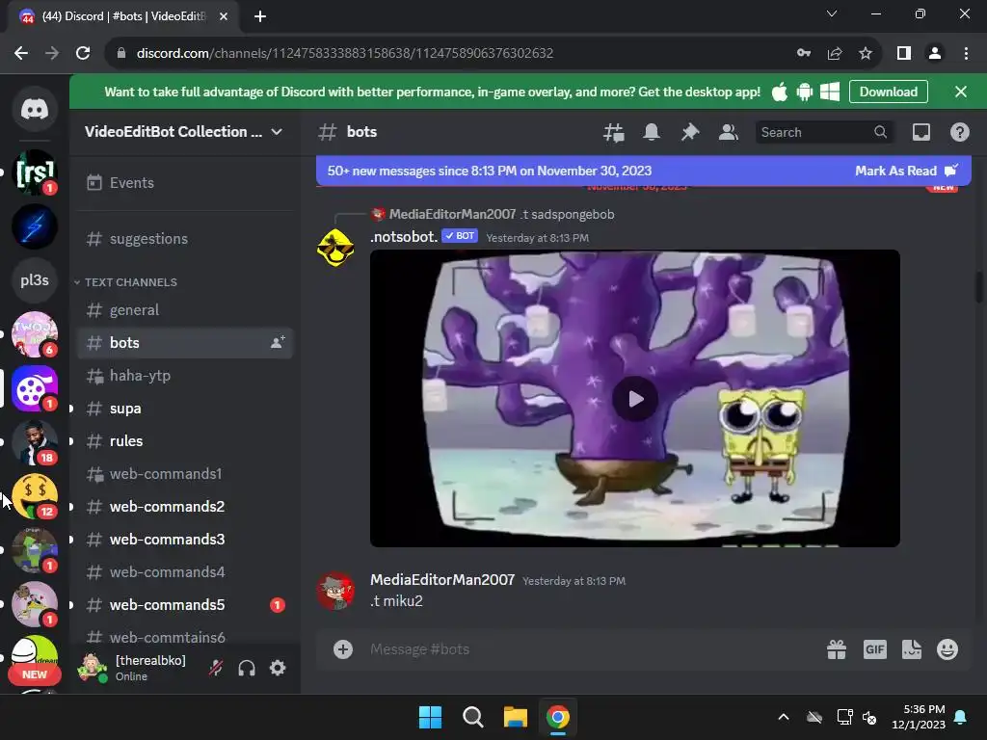Open the film reel VideoEditBot server icon
This screenshot has width=987, height=740.
point(35,388)
